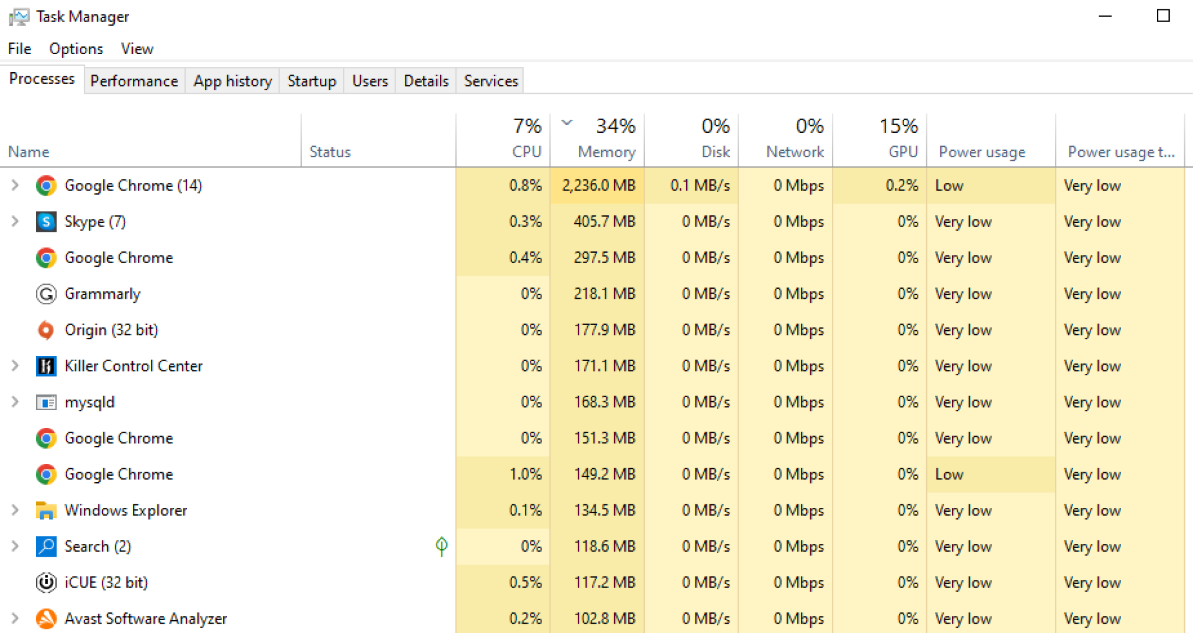
Task: Click the Windows Explorer folder icon
Action: click(46, 511)
